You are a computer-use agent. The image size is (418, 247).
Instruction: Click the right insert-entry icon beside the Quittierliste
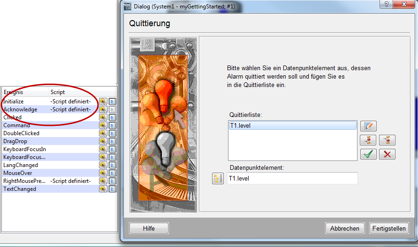click(x=388, y=140)
